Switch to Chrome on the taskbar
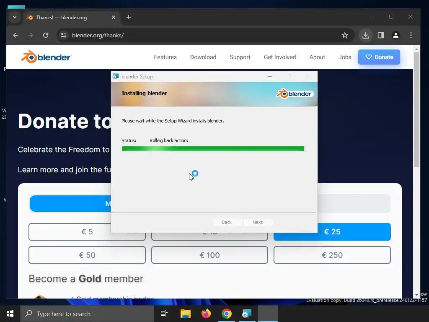This screenshot has width=429, height=322. (x=227, y=314)
